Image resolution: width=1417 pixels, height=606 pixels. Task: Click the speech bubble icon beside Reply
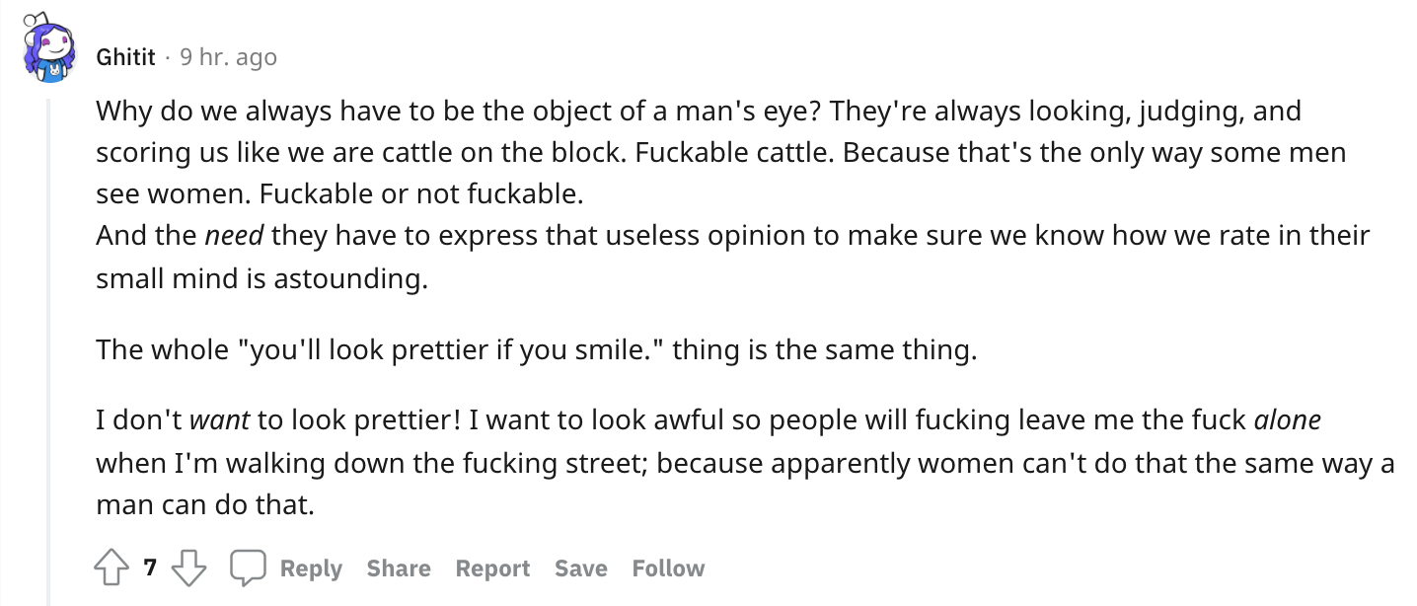coord(247,568)
